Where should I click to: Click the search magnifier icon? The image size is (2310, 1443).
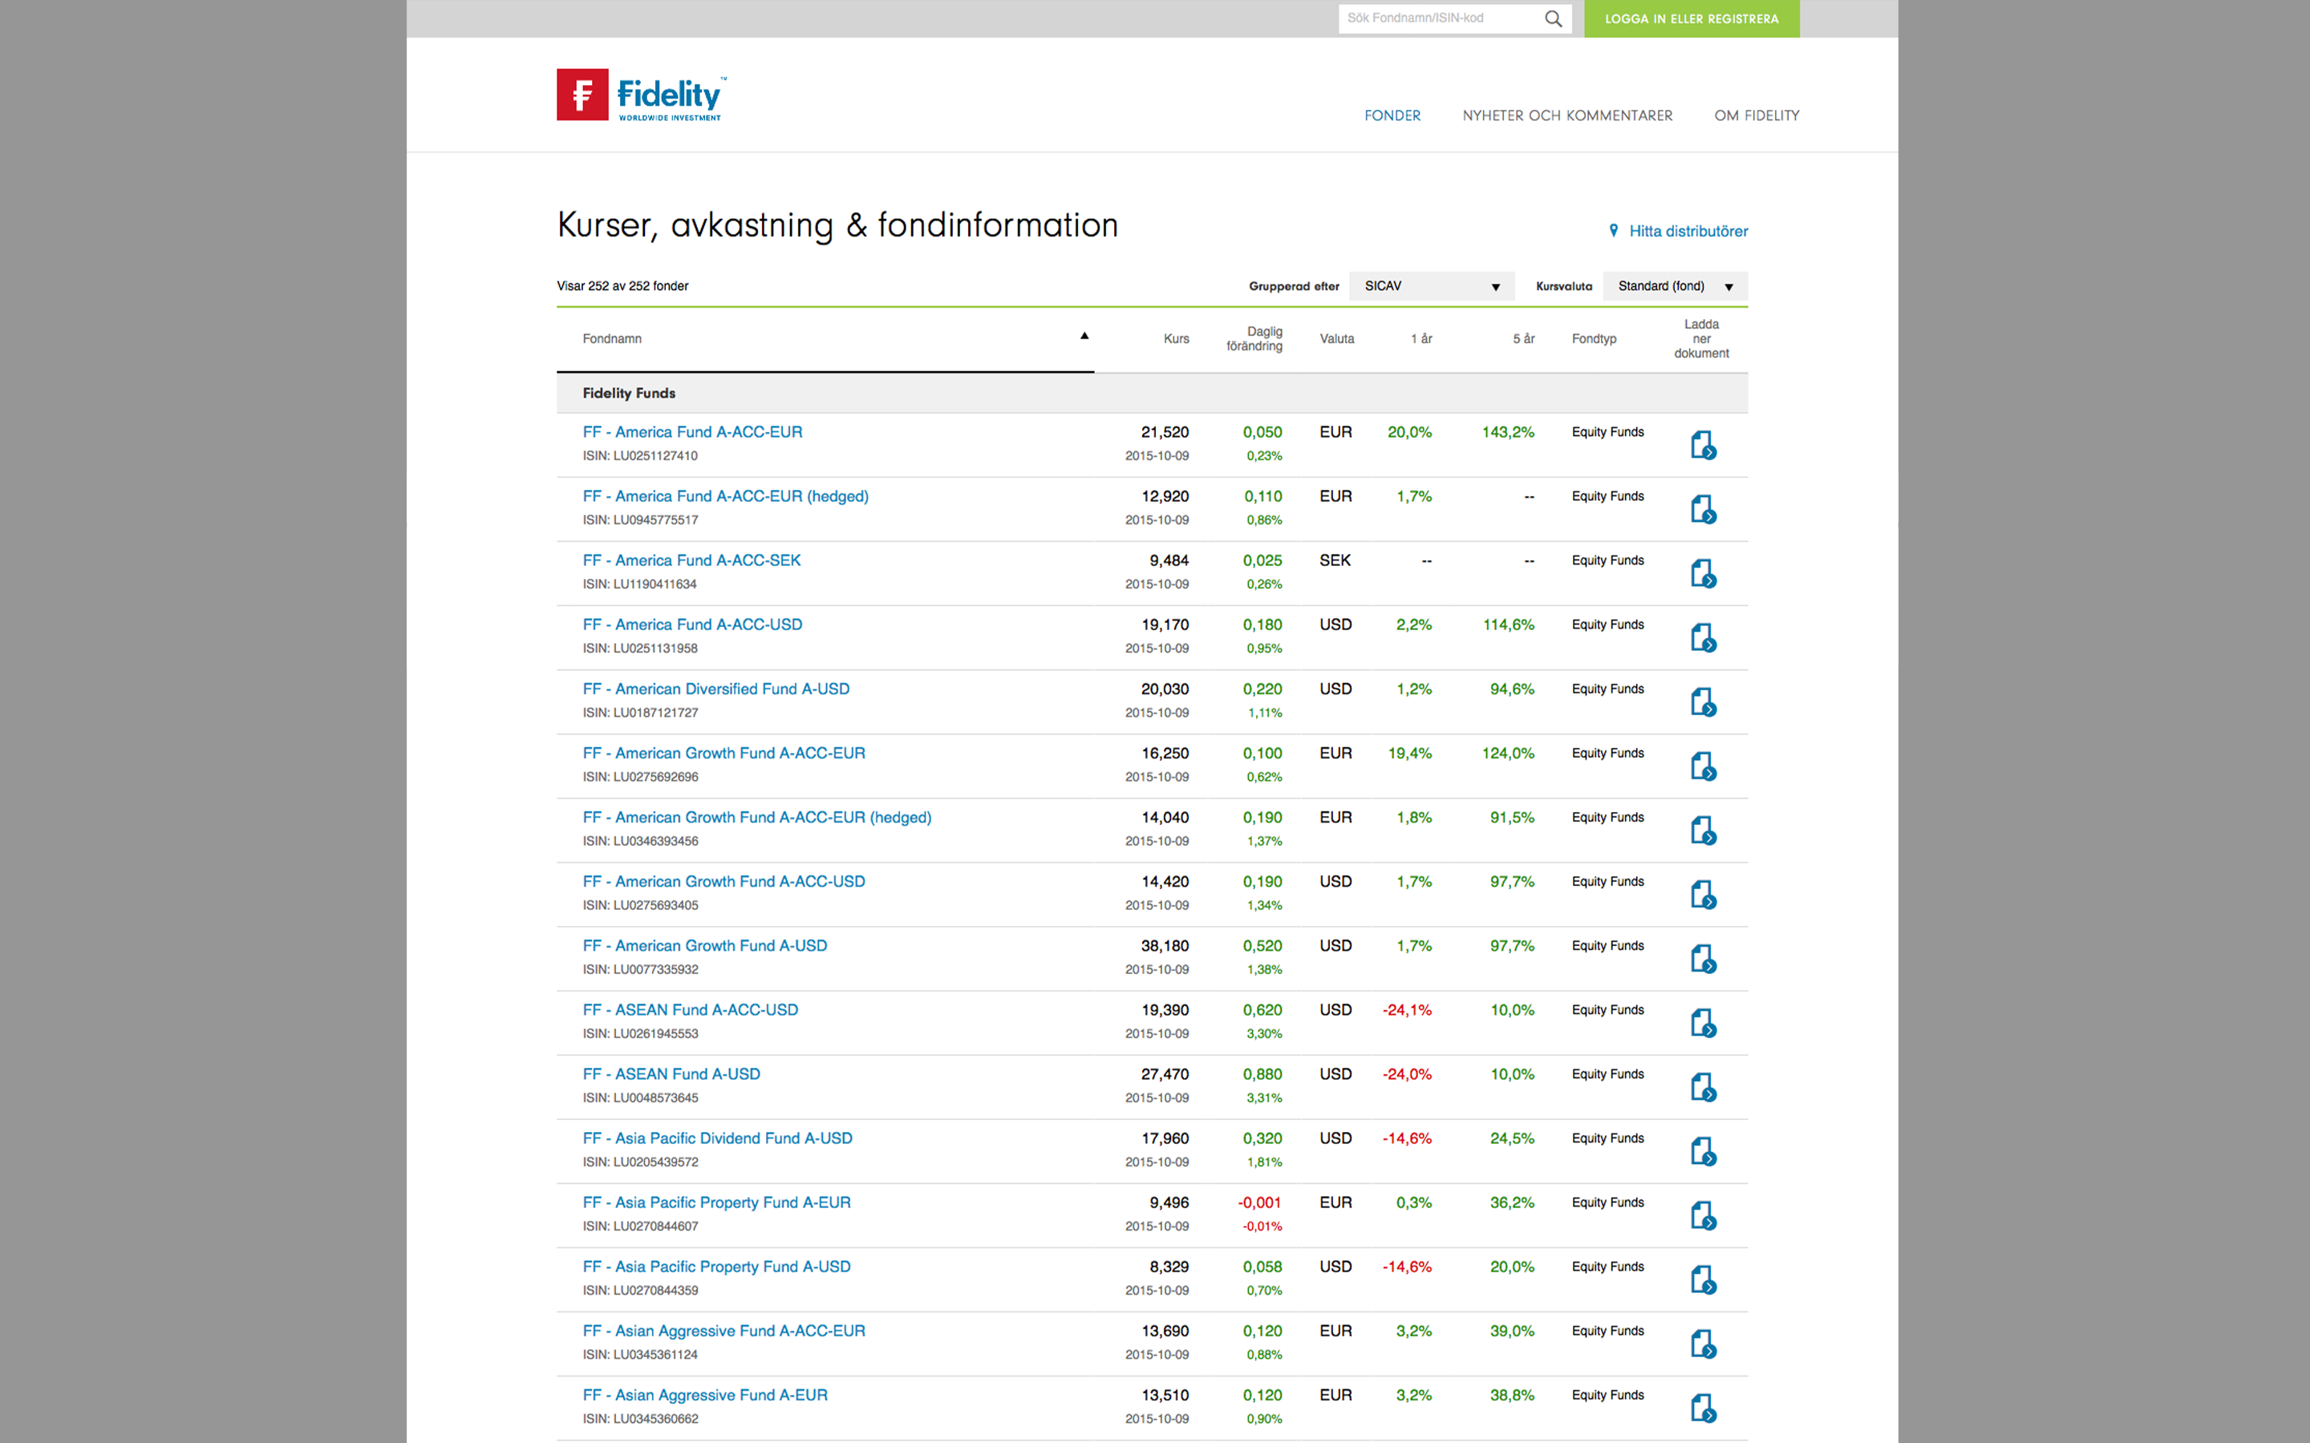pyautogui.click(x=1553, y=19)
